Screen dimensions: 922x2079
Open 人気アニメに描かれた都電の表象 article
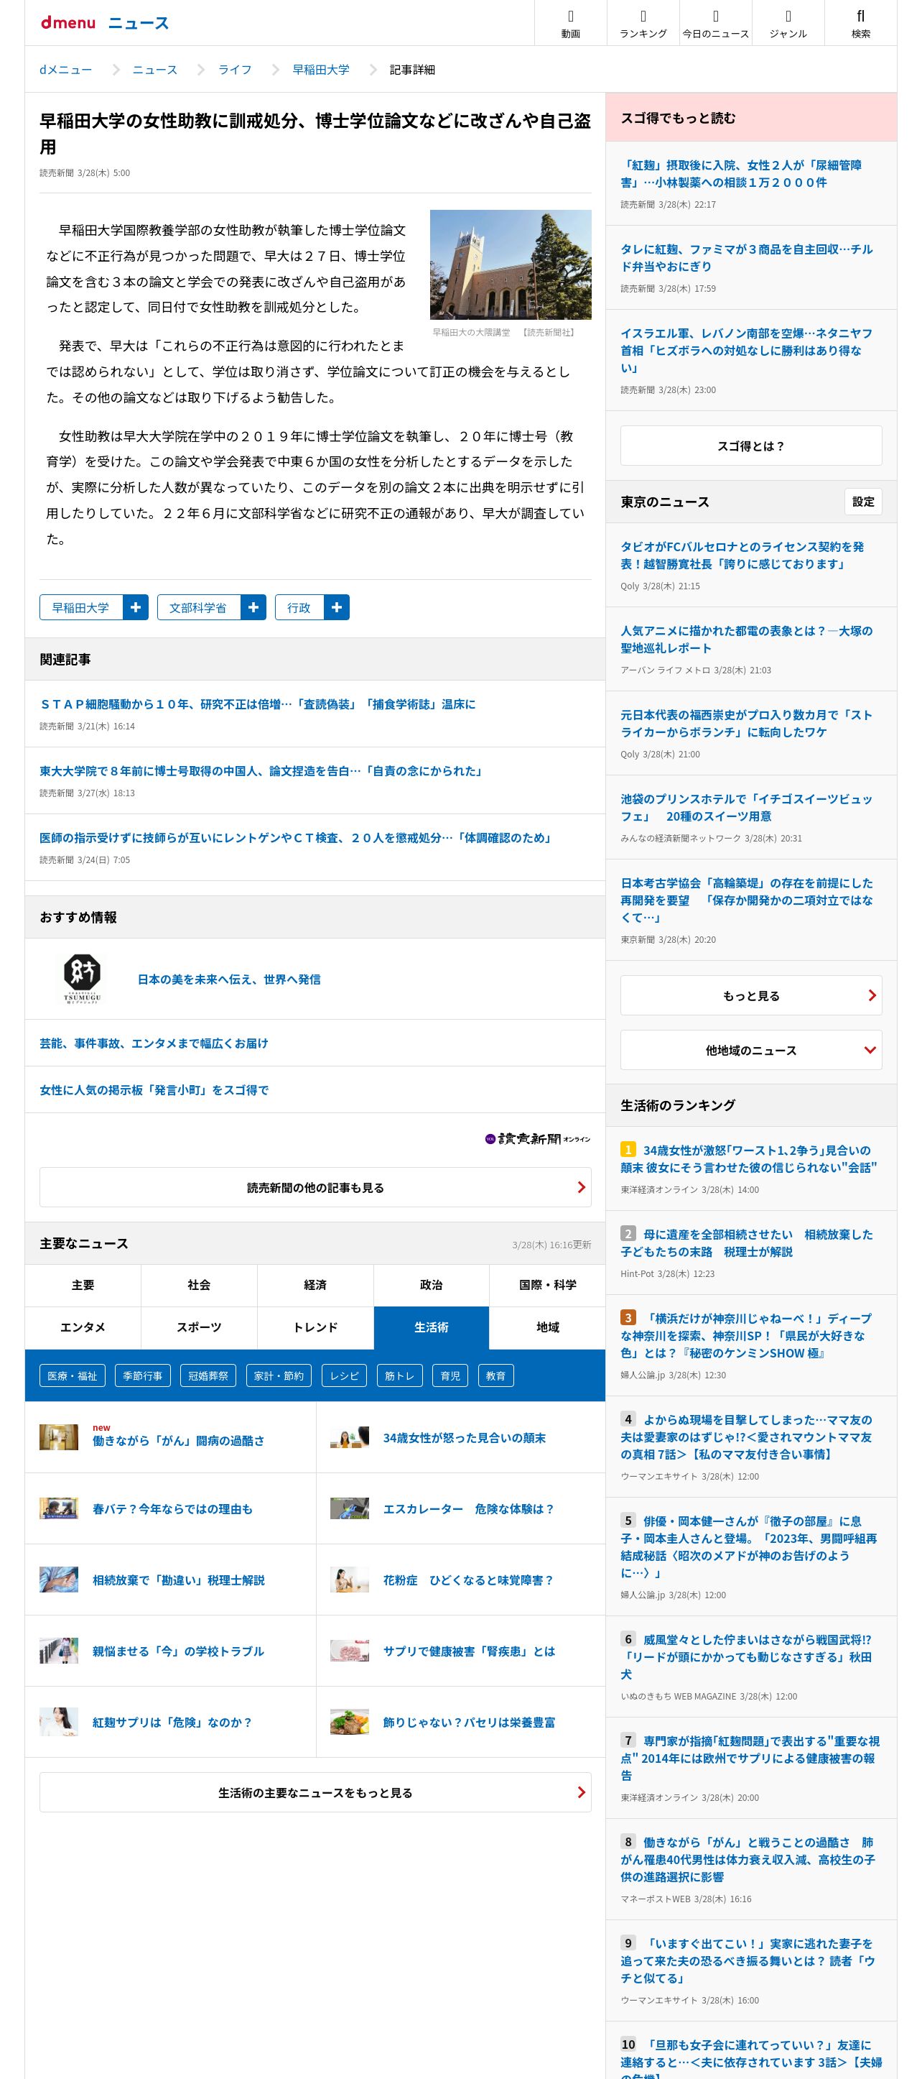click(x=746, y=639)
